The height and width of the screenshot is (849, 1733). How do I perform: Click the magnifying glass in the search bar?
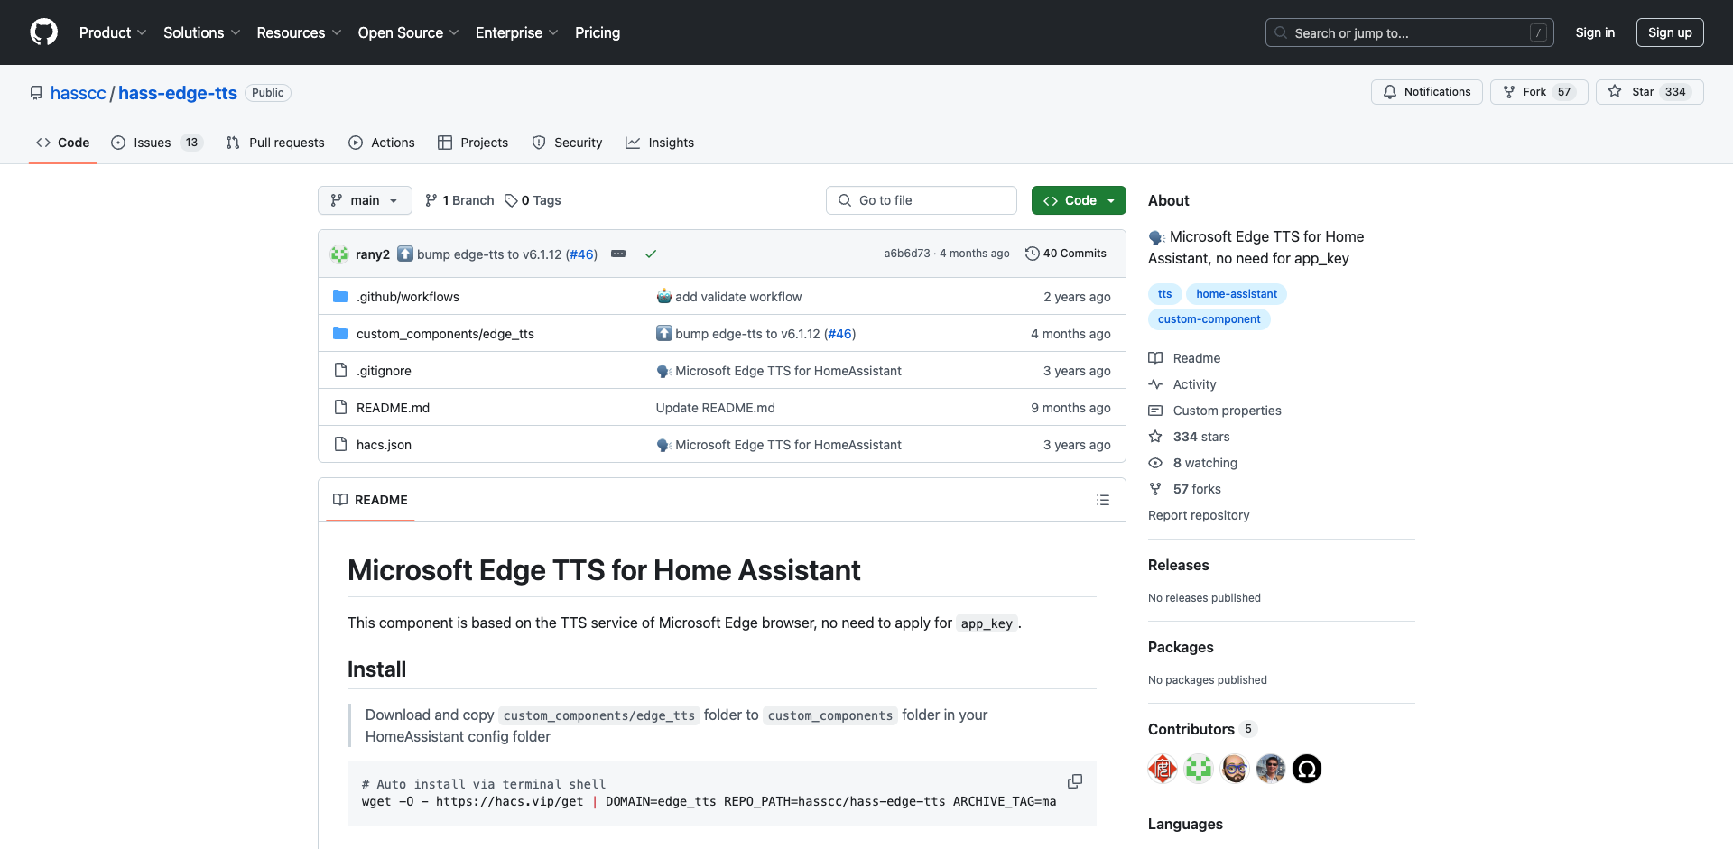coord(1279,32)
